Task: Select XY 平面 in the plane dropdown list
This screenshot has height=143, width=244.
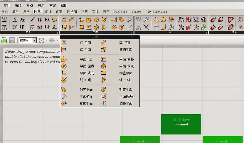Action: (x=85, y=43)
